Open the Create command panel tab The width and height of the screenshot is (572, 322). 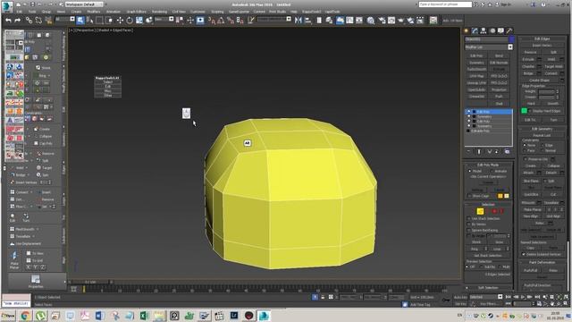coord(467,30)
